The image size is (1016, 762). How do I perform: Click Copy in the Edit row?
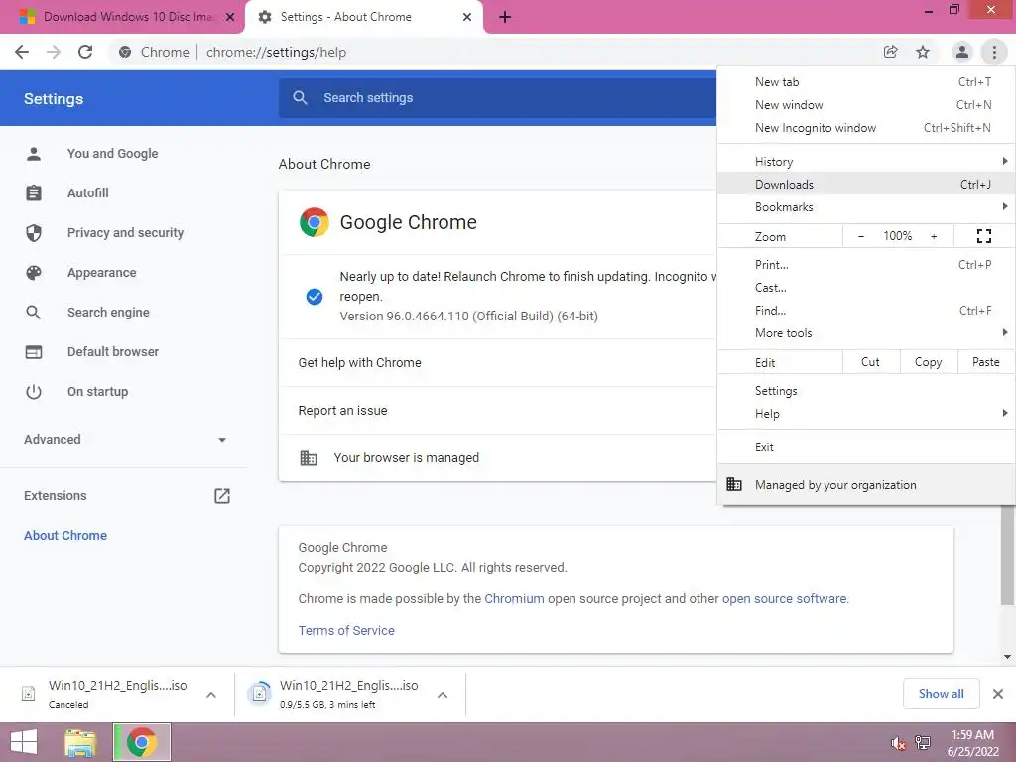tap(929, 362)
